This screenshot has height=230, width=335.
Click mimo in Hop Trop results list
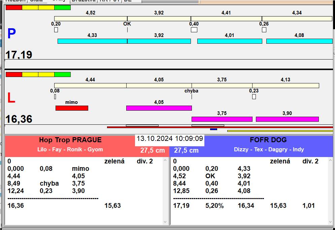(x=80, y=168)
